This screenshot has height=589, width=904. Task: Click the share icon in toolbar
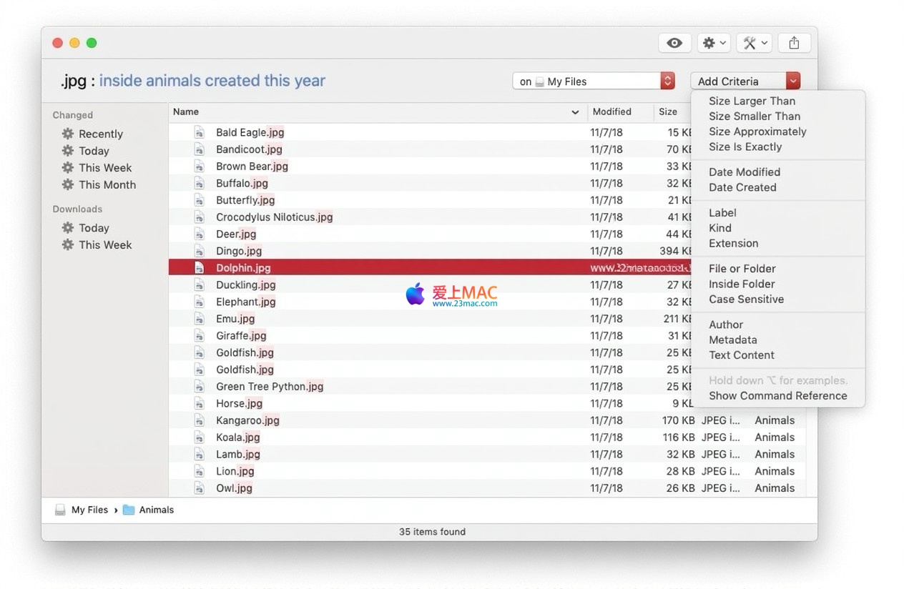[794, 43]
